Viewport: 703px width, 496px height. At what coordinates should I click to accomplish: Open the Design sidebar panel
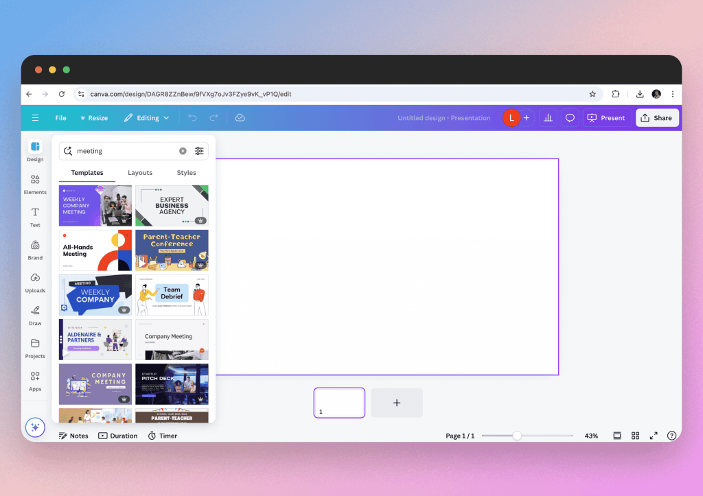click(x=35, y=150)
